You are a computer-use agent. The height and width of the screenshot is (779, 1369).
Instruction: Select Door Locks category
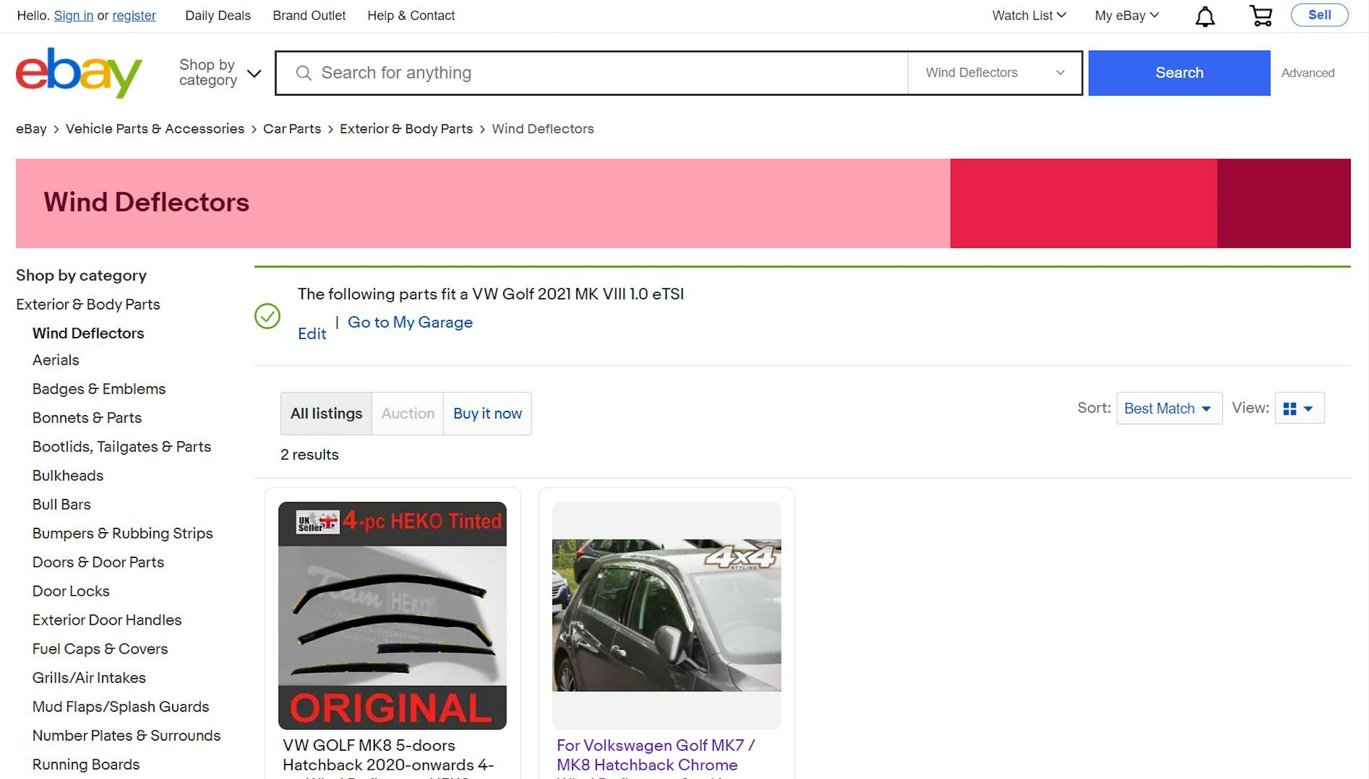[x=71, y=591]
